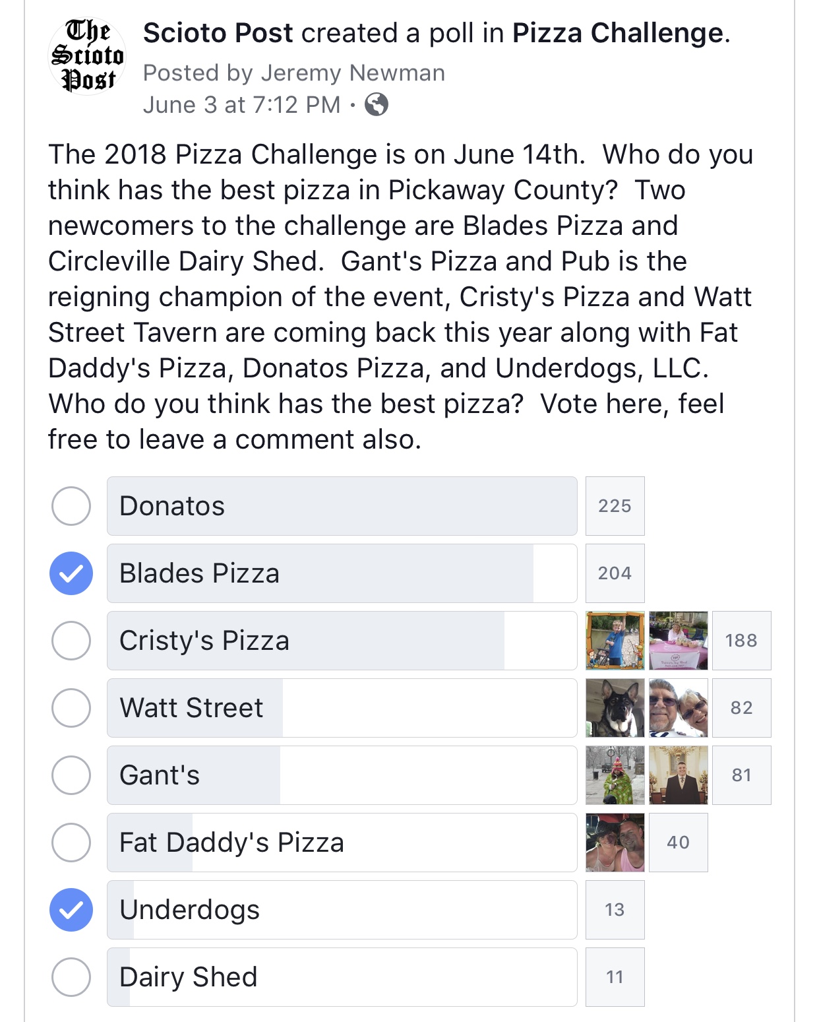Open the Scioto Post page name link
819x1022 pixels.
218,33
